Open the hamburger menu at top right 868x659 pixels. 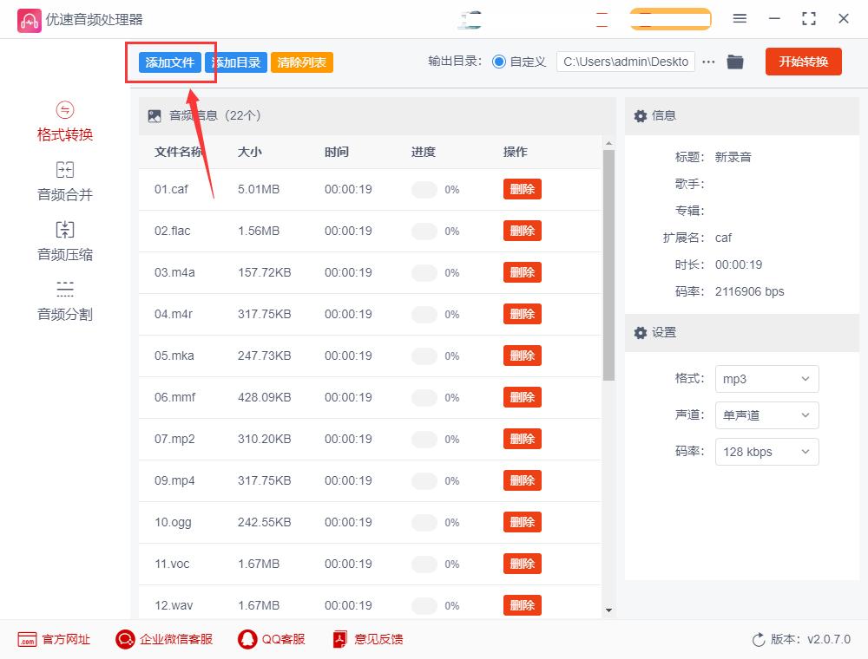(740, 18)
